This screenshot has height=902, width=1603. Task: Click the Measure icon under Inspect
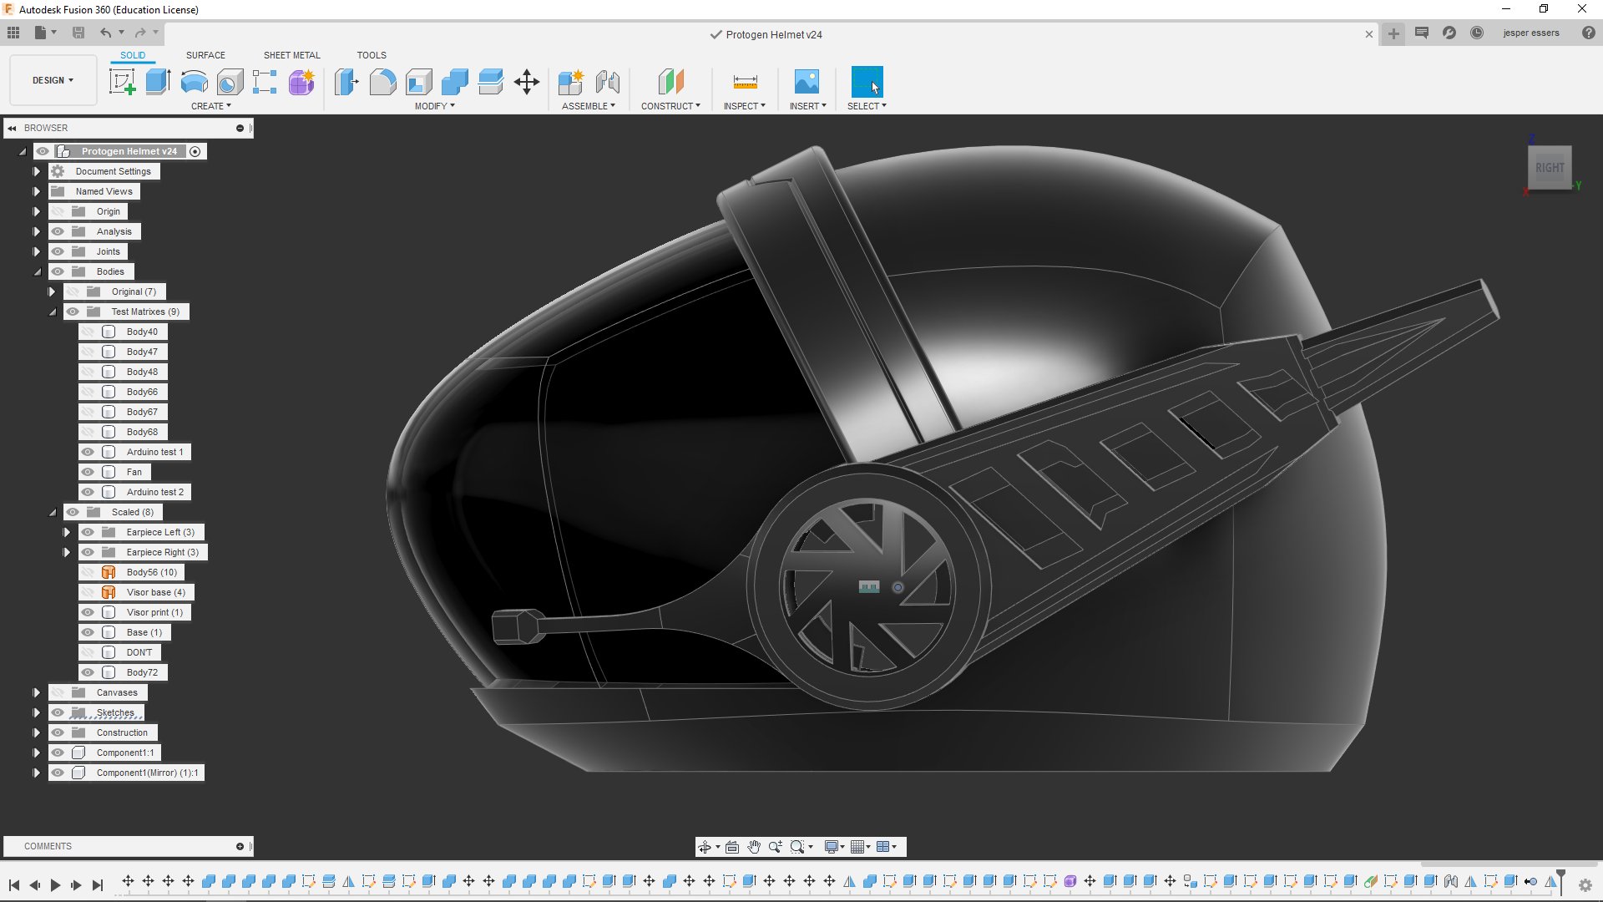click(x=745, y=82)
